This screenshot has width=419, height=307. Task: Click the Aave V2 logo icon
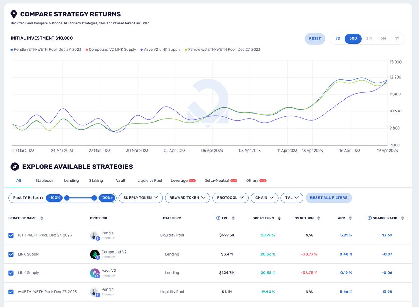click(x=95, y=273)
